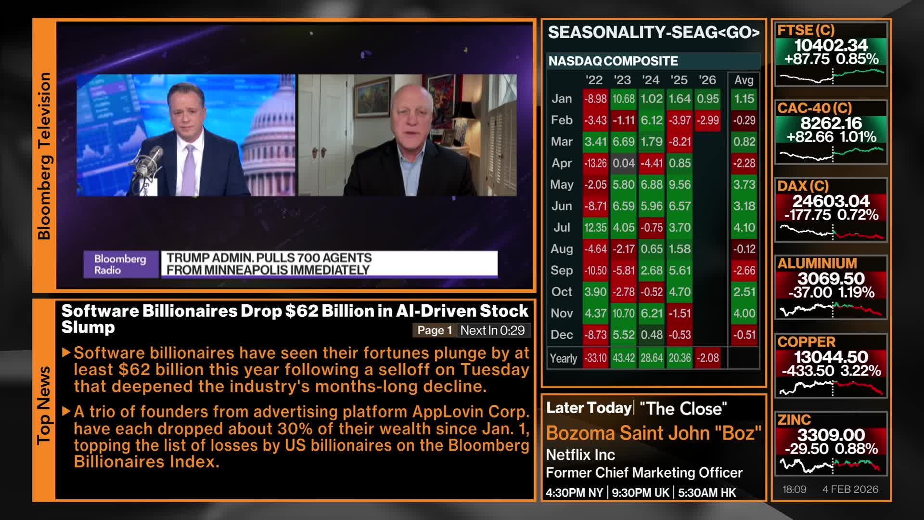Open the DAX index ticker panel
The width and height of the screenshot is (924, 520).
tap(831, 210)
